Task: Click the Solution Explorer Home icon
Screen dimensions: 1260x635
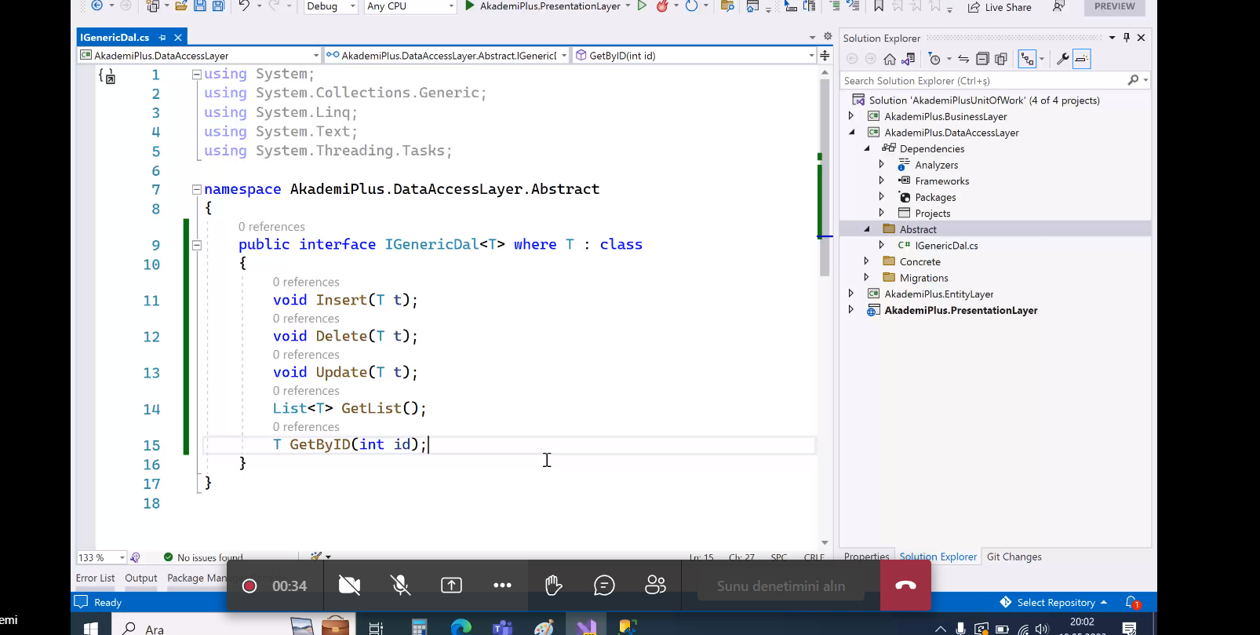Action: [x=890, y=59]
